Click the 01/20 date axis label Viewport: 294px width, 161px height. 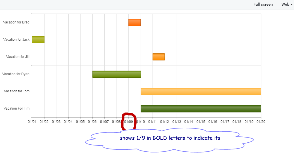(261, 122)
